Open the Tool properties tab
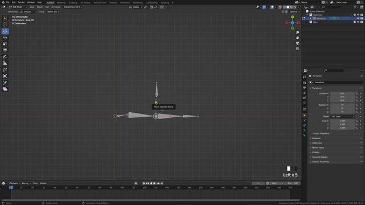The height and width of the screenshot is (205, 365). pyautogui.click(x=305, y=77)
